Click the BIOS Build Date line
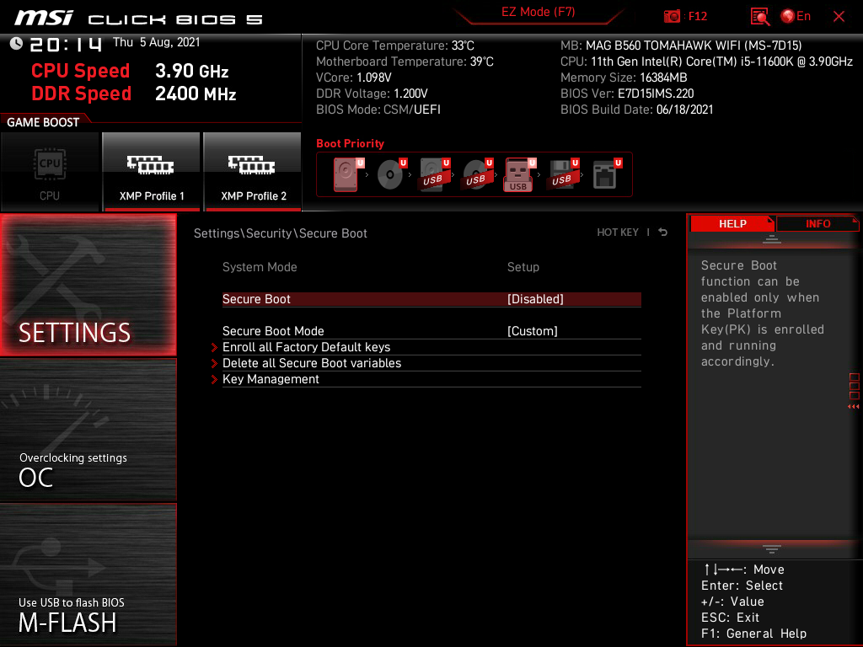The width and height of the screenshot is (863, 647). point(637,110)
